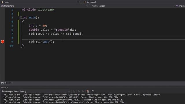
Task: Click the 'int a = 50;' line
Action: [x=38, y=26]
